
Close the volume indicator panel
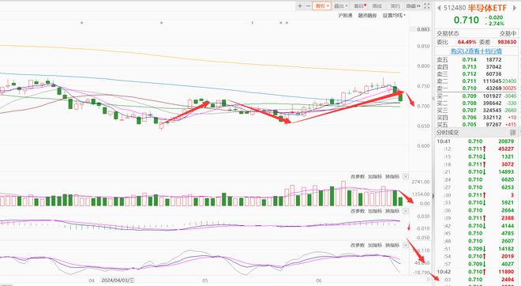[x=406, y=177]
